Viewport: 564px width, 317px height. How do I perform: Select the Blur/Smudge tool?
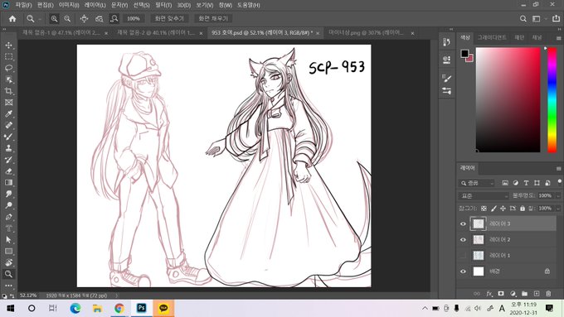click(x=8, y=194)
